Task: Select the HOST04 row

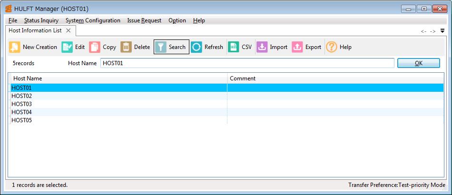Action: (227, 112)
